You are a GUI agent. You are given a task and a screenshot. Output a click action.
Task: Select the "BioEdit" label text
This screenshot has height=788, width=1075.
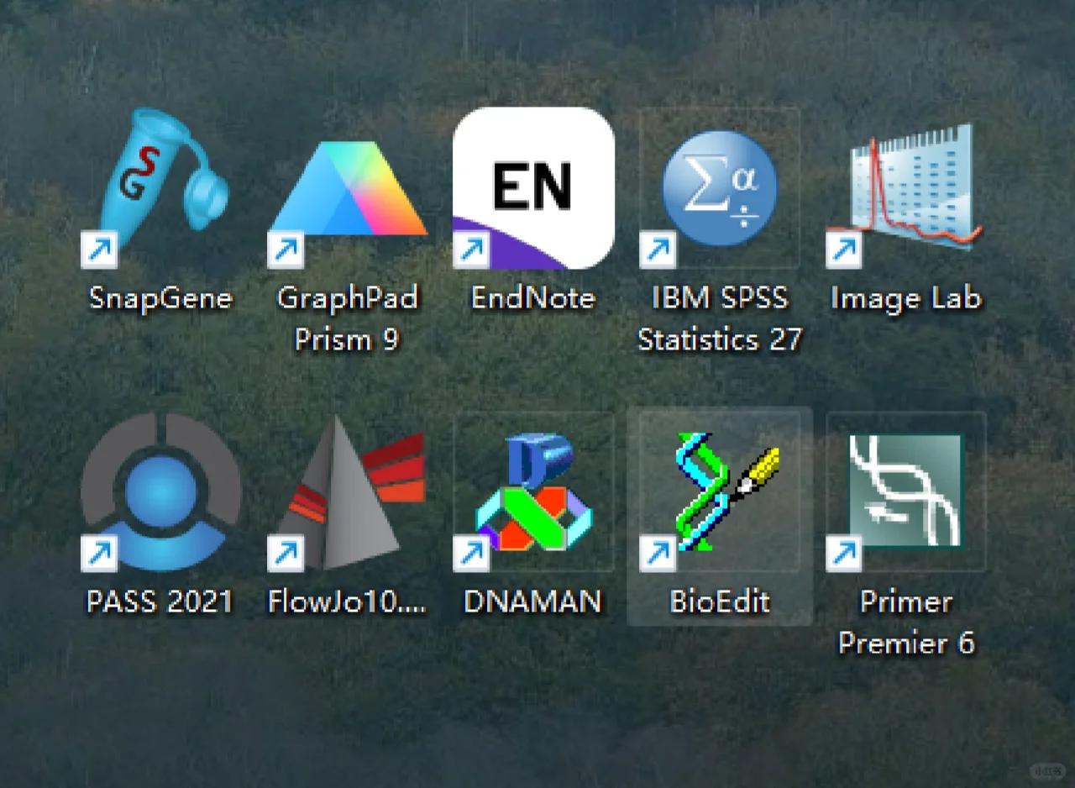point(720,602)
